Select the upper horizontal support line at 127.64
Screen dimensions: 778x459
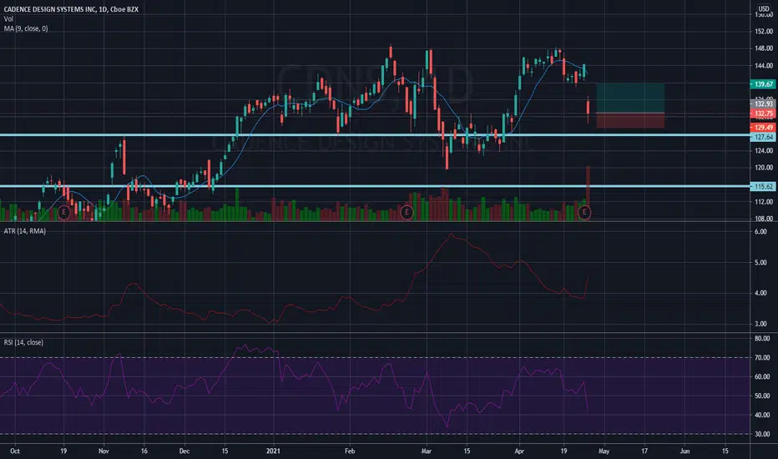pyautogui.click(x=375, y=135)
